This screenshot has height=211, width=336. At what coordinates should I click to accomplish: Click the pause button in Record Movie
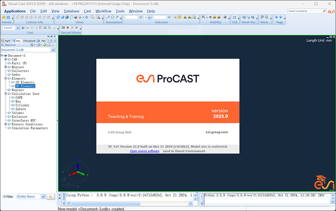(x=72, y=27)
